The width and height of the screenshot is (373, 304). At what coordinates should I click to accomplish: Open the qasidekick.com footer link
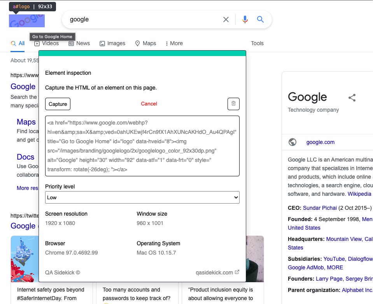pos(214,272)
